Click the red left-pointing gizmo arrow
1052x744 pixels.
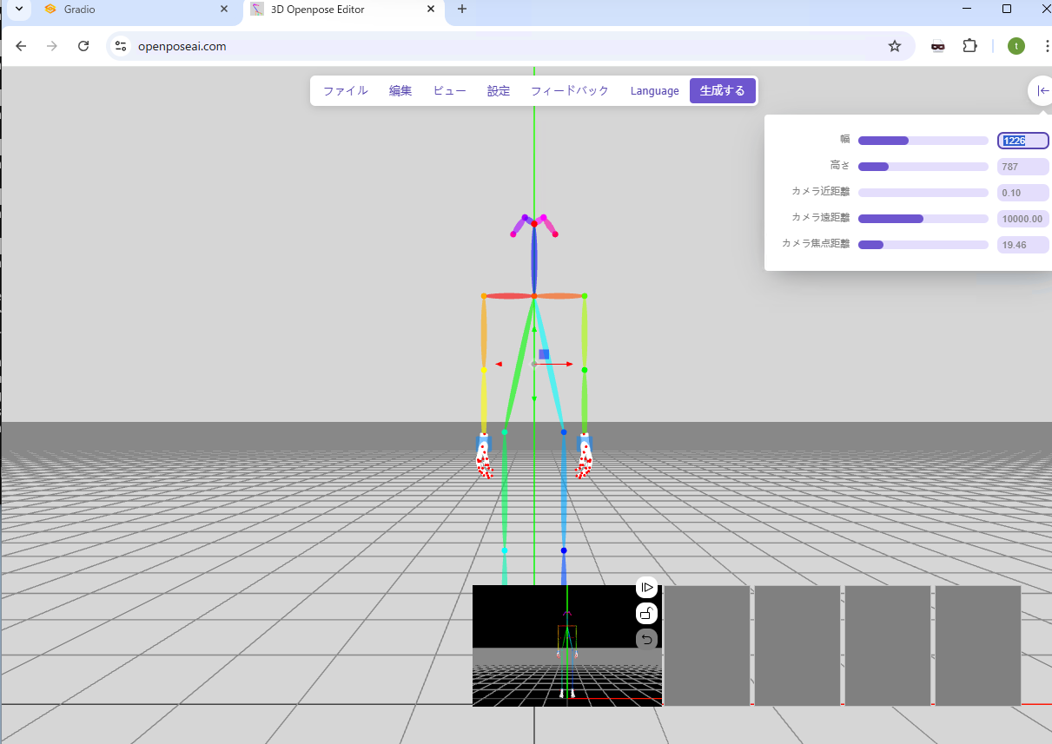click(x=499, y=365)
